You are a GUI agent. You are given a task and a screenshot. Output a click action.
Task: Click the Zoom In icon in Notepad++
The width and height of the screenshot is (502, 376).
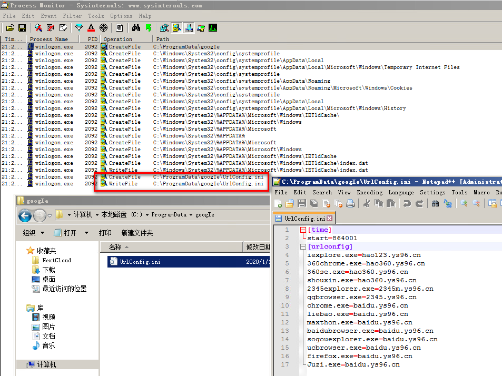[464, 203]
